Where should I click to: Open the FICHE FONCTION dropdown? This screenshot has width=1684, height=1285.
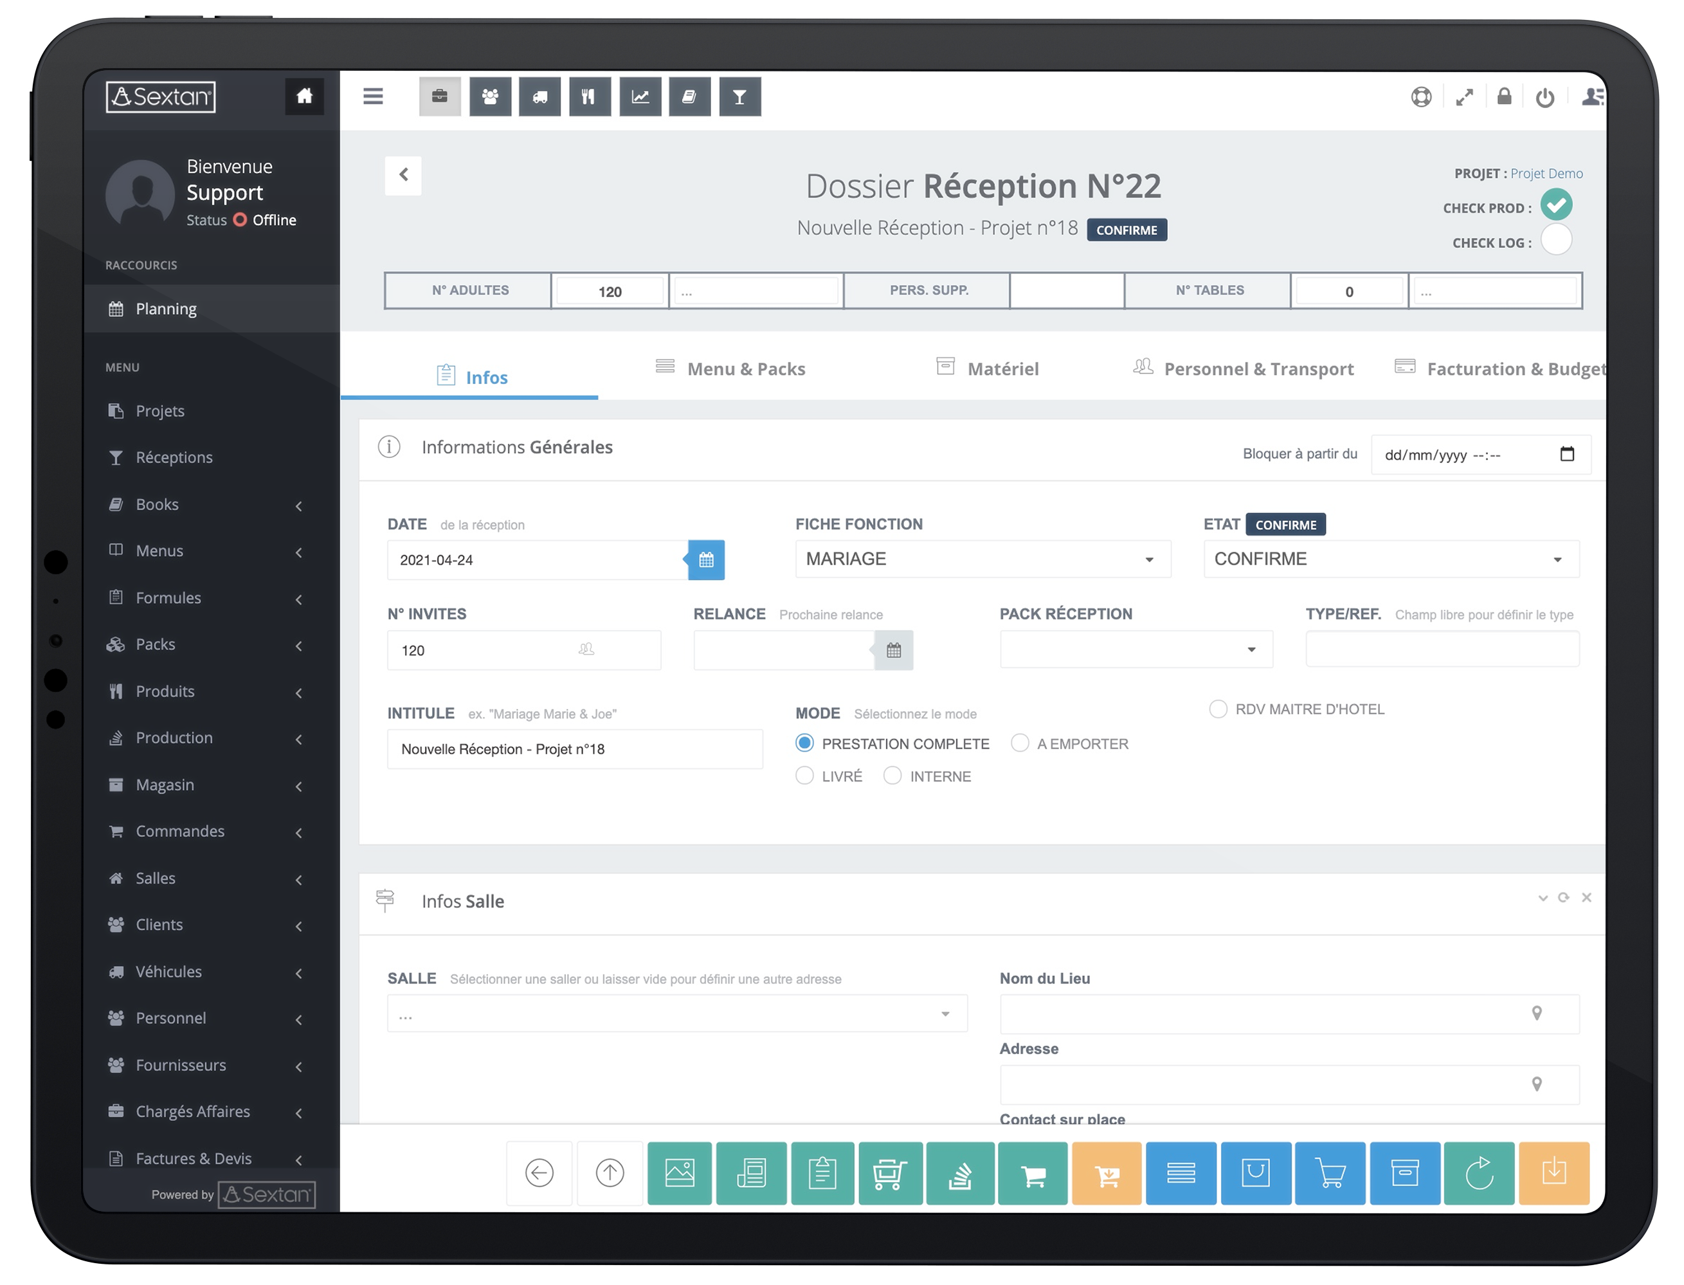click(x=982, y=559)
